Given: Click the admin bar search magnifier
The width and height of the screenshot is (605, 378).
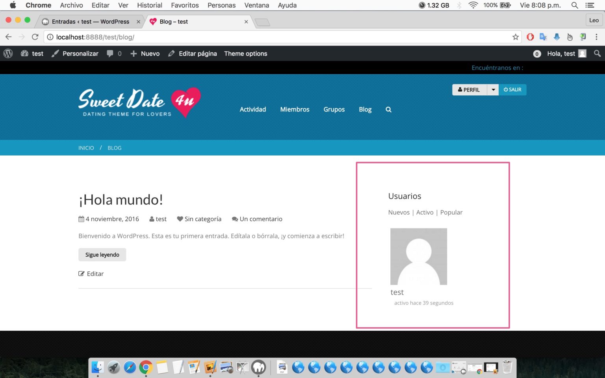Looking at the screenshot, I should tap(597, 54).
